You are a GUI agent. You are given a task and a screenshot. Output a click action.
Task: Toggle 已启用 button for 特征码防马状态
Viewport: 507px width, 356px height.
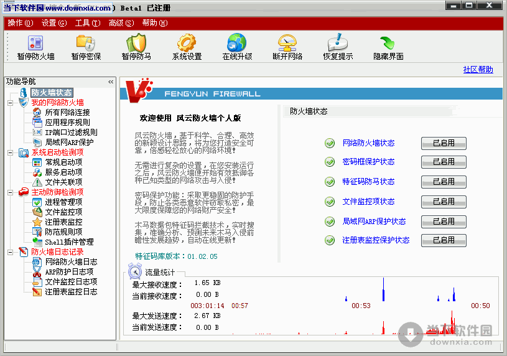(x=444, y=182)
